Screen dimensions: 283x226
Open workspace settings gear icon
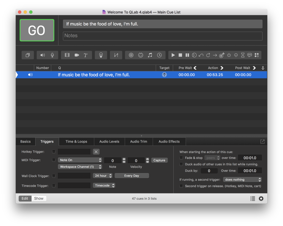pyautogui.click(x=261, y=199)
